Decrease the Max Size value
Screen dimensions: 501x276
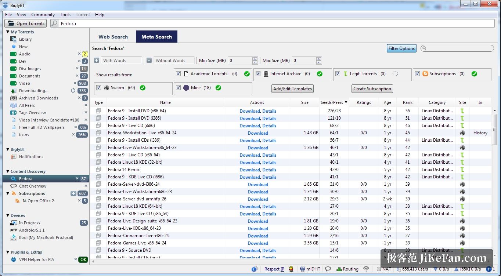(319, 62)
